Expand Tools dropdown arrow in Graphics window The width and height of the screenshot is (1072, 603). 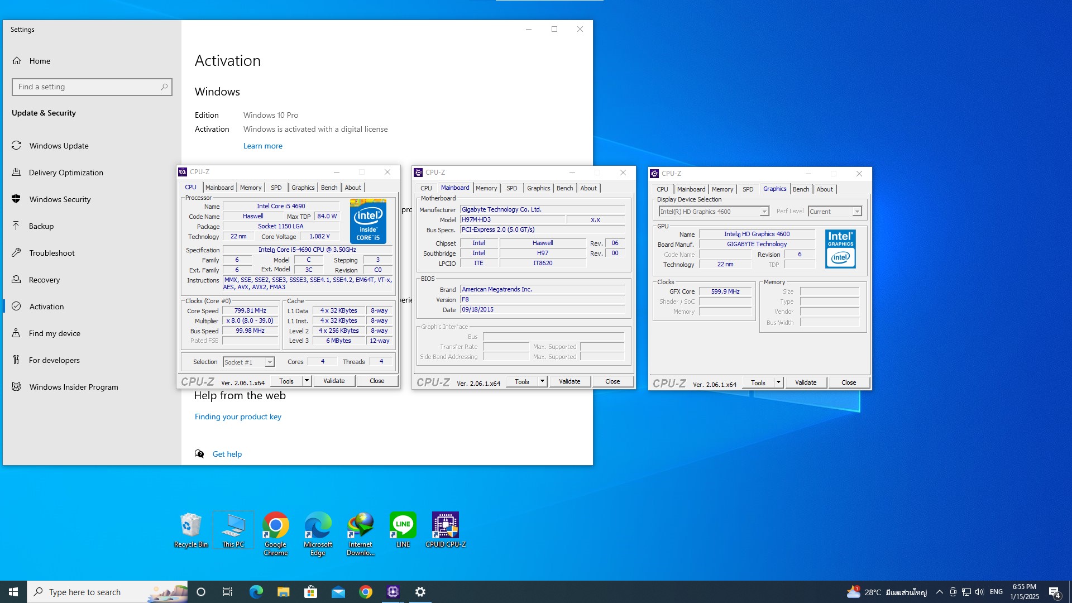(778, 382)
